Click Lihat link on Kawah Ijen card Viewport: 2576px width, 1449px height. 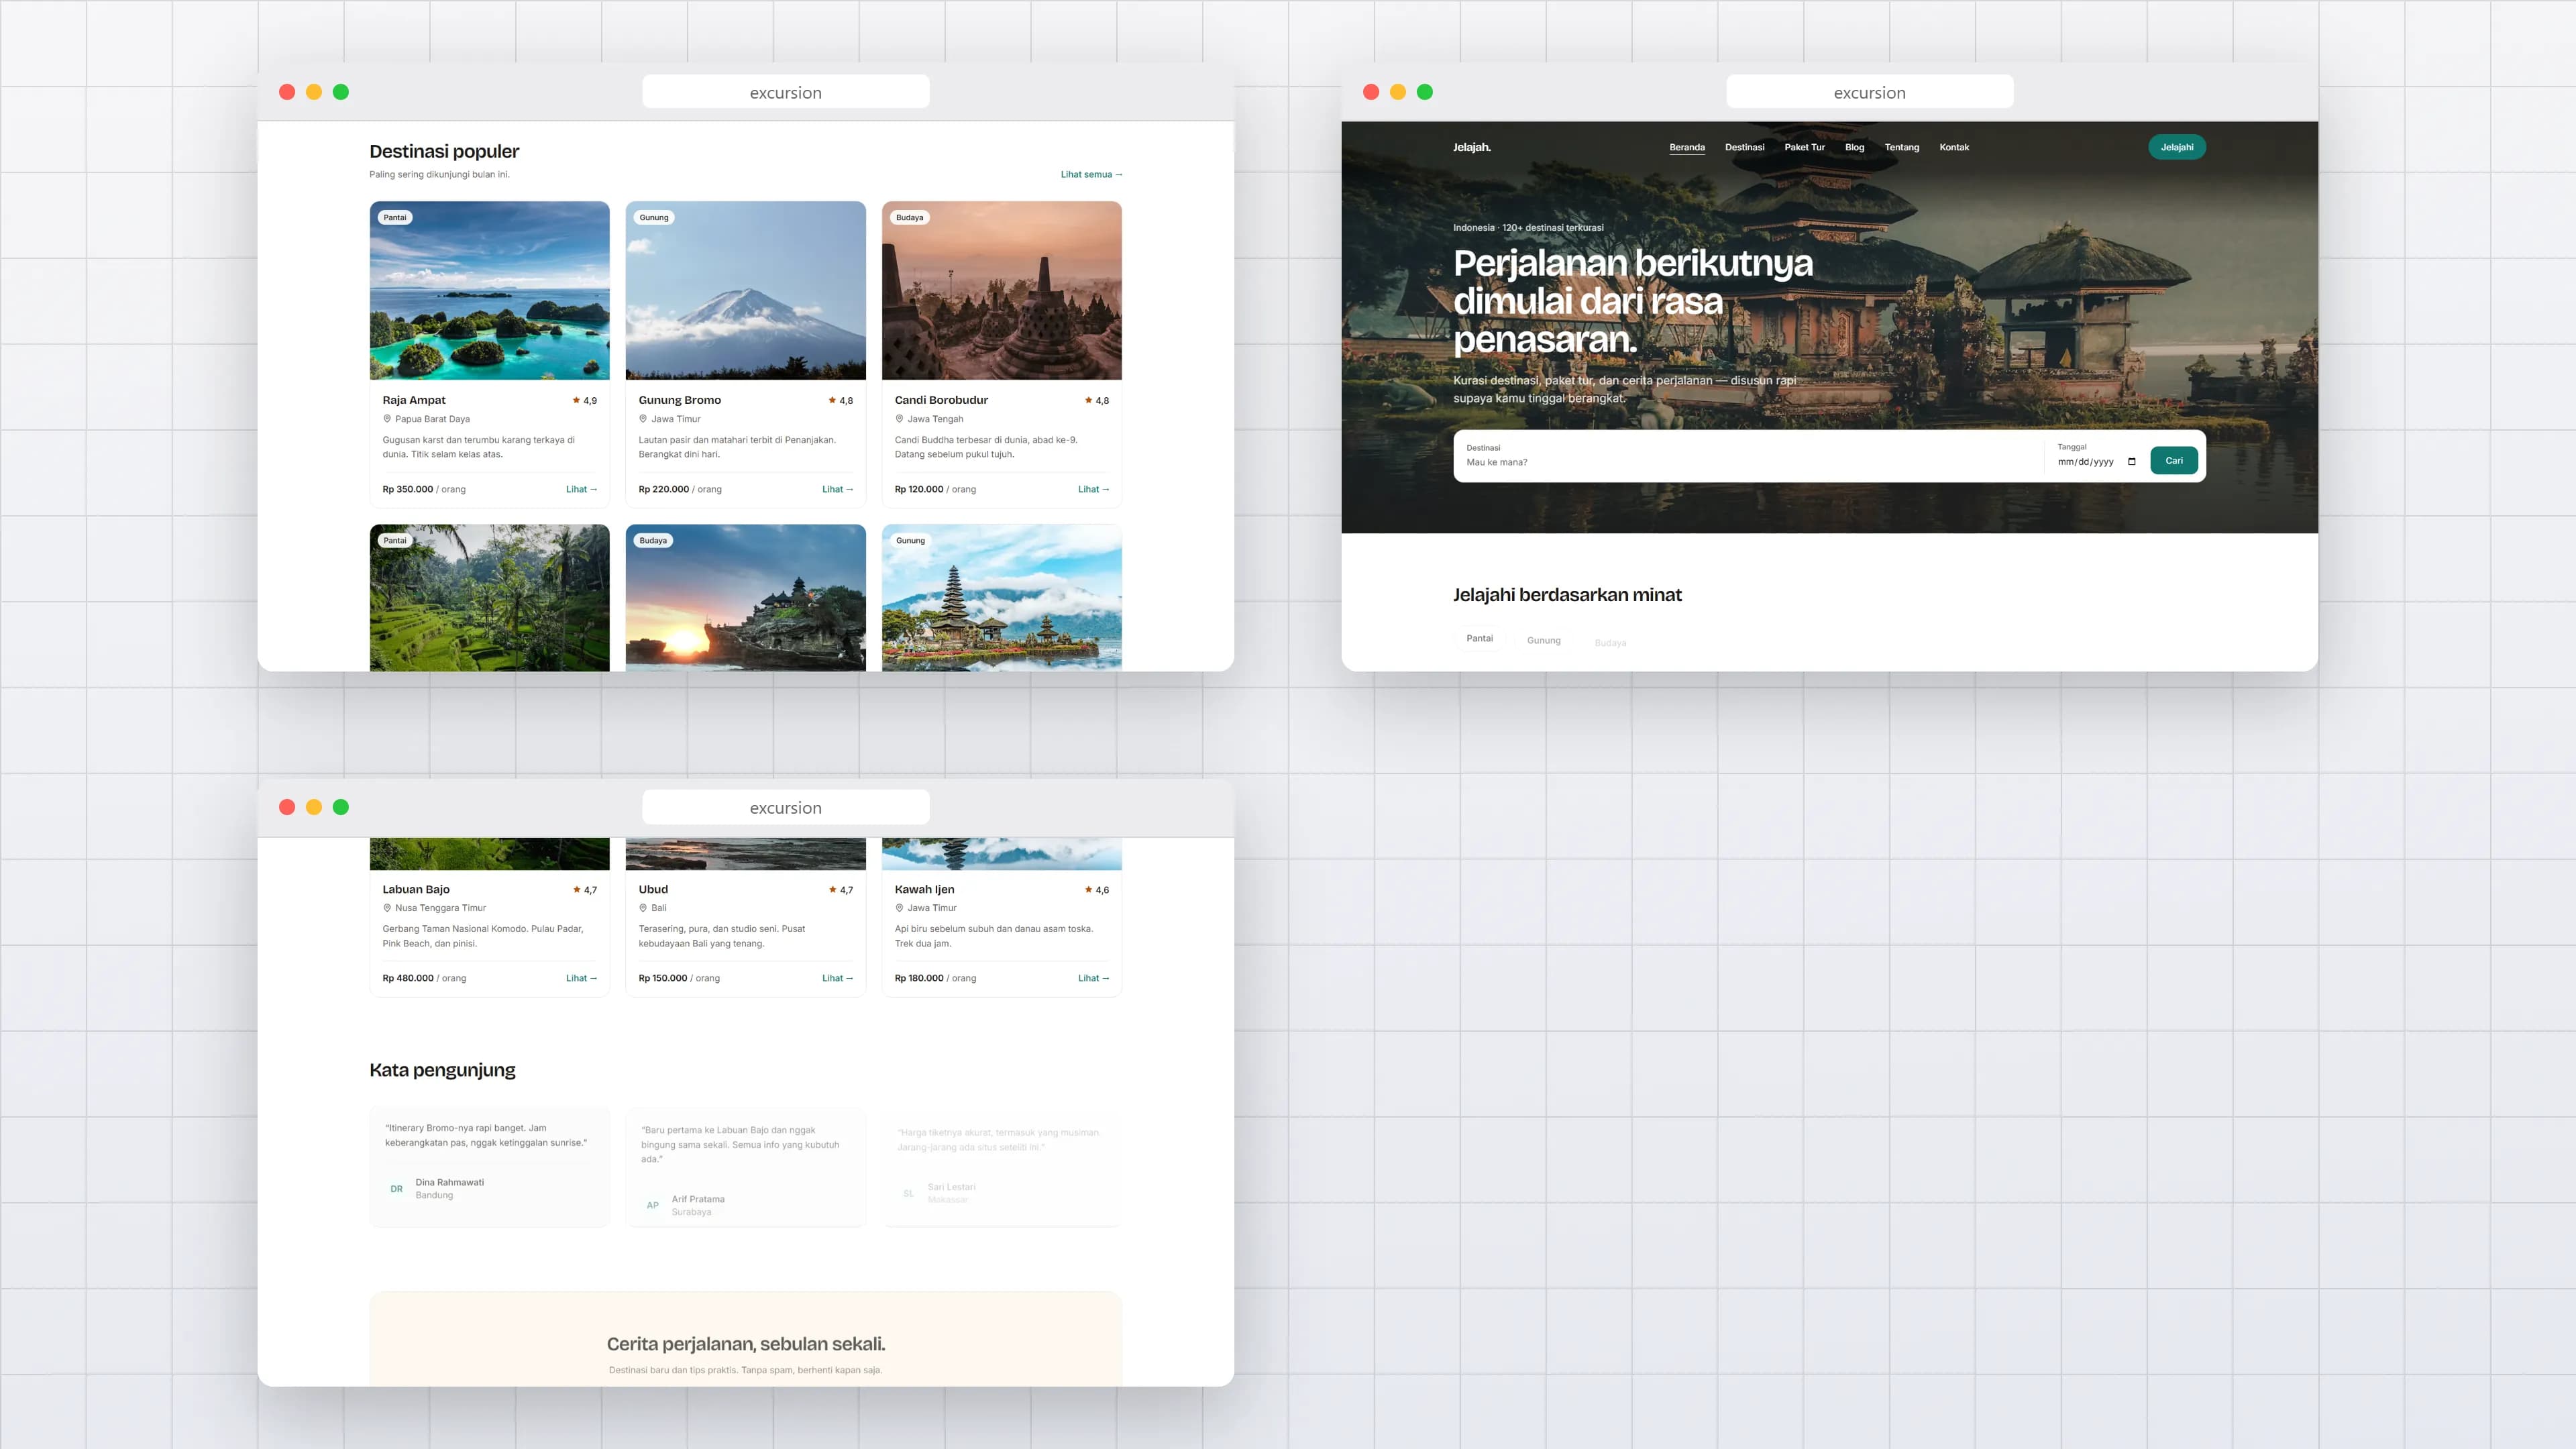[x=1093, y=978]
